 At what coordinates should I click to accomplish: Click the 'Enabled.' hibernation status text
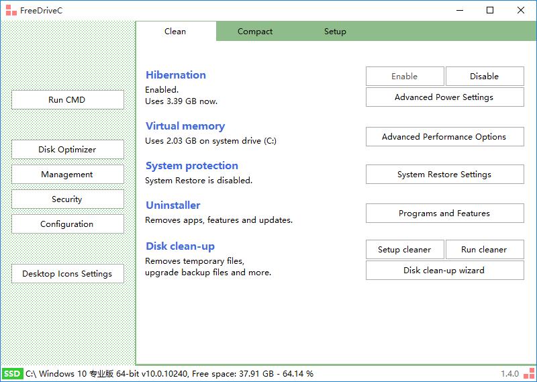pos(162,90)
